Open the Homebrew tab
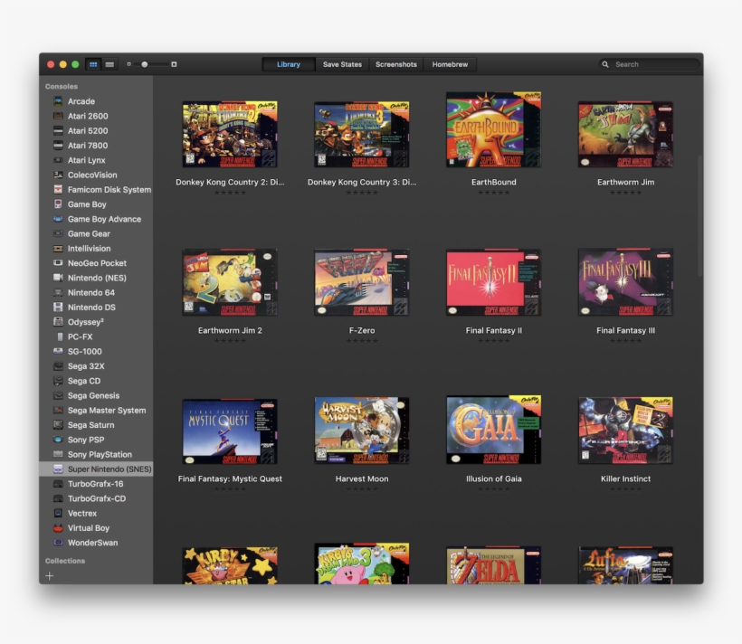Viewport: 742px width, 644px height. click(x=450, y=64)
